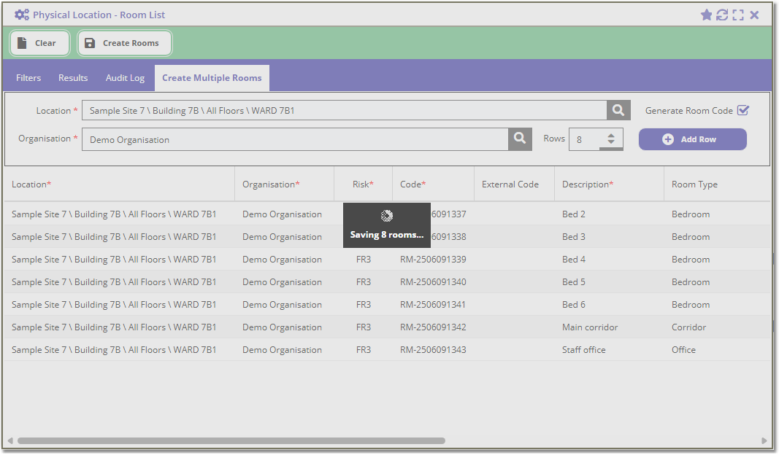Screen dimensions: 779x455
Task: Decrease Rows count with down arrow
Action: 611,142
